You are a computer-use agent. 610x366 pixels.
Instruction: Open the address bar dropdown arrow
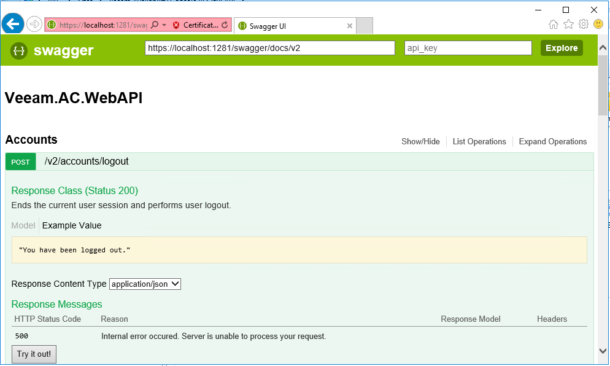coord(164,25)
